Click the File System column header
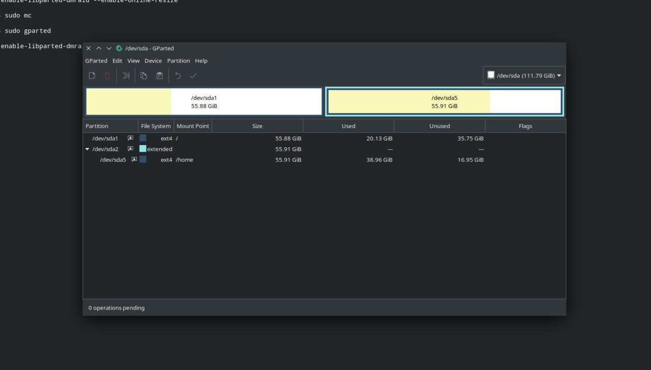Screen dimensions: 651x370 click(156, 126)
